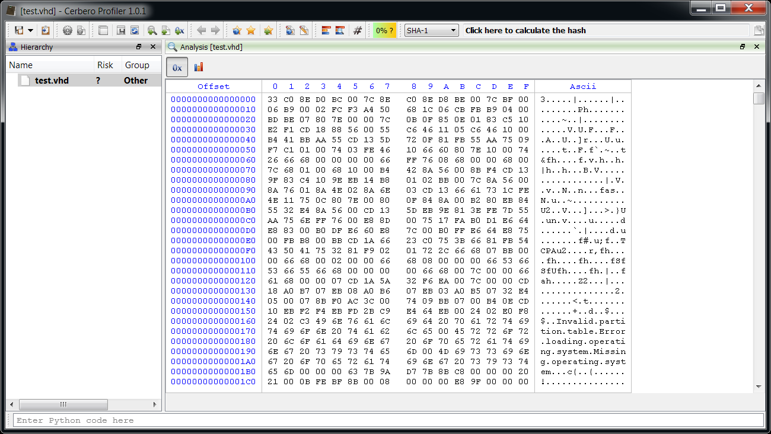Click offset row 0000000000000000
This screenshot has height=434, width=771.
pyautogui.click(x=214, y=99)
